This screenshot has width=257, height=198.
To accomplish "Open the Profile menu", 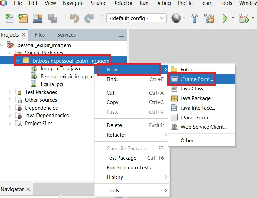I will (185, 3).
